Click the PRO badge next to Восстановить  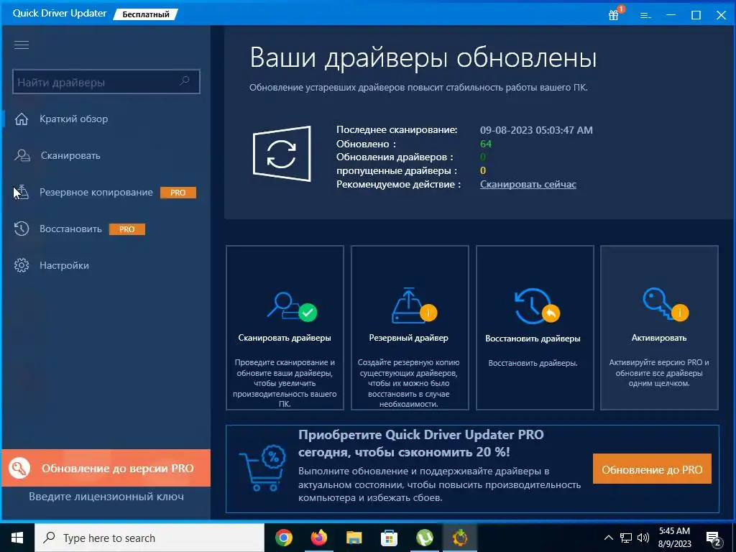pyautogui.click(x=126, y=229)
